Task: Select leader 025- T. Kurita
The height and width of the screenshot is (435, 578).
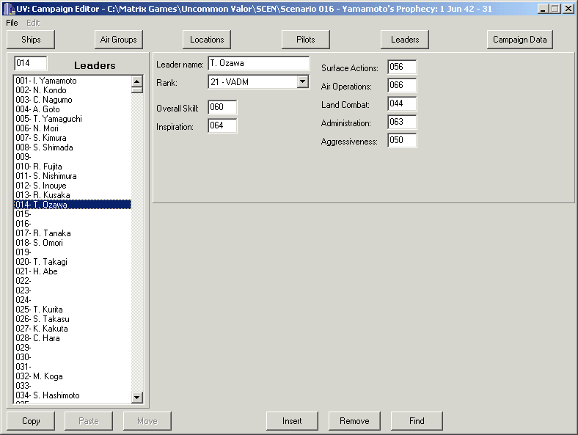Action: [x=72, y=310]
